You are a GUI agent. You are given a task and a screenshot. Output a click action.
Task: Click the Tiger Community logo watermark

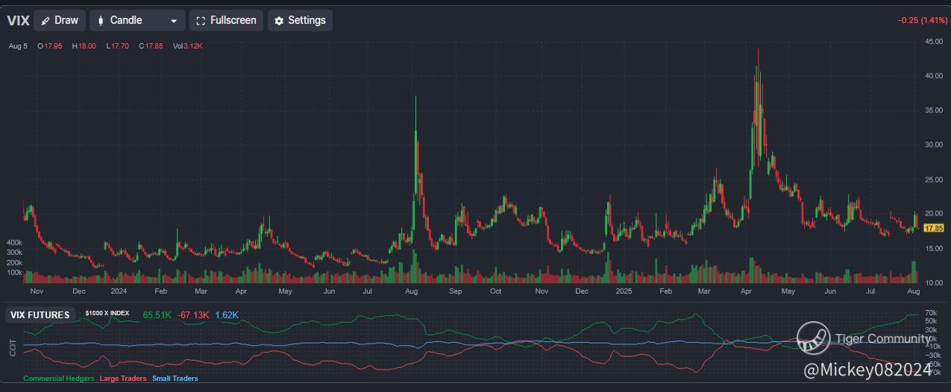pos(813,338)
